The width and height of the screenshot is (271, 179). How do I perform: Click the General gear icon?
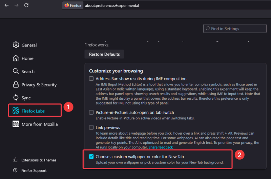(16, 45)
